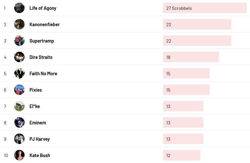Click Life of Agony artist avatar
The height and width of the screenshot is (163, 250).
point(19,8)
